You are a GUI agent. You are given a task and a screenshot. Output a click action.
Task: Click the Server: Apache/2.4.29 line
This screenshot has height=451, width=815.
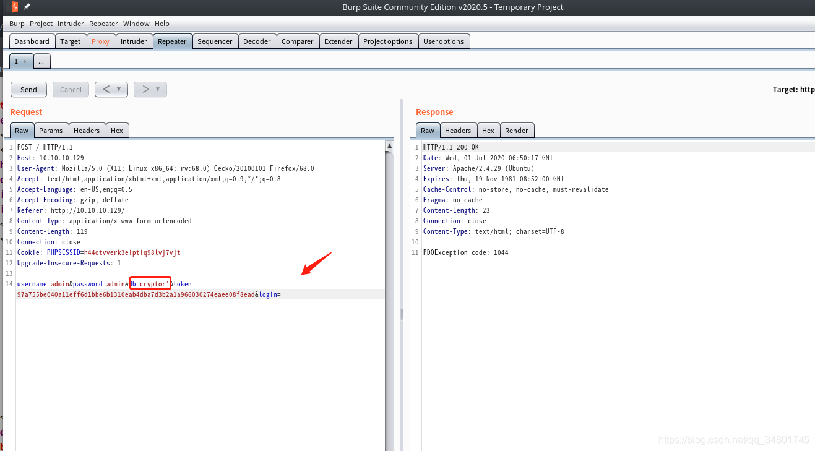coord(478,168)
